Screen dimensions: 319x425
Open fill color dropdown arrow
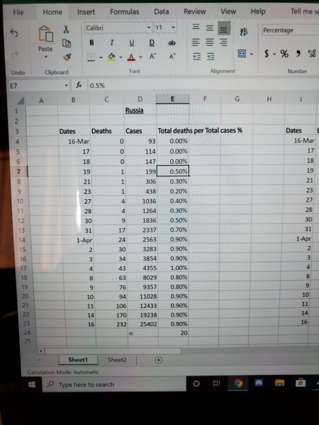coord(121,57)
